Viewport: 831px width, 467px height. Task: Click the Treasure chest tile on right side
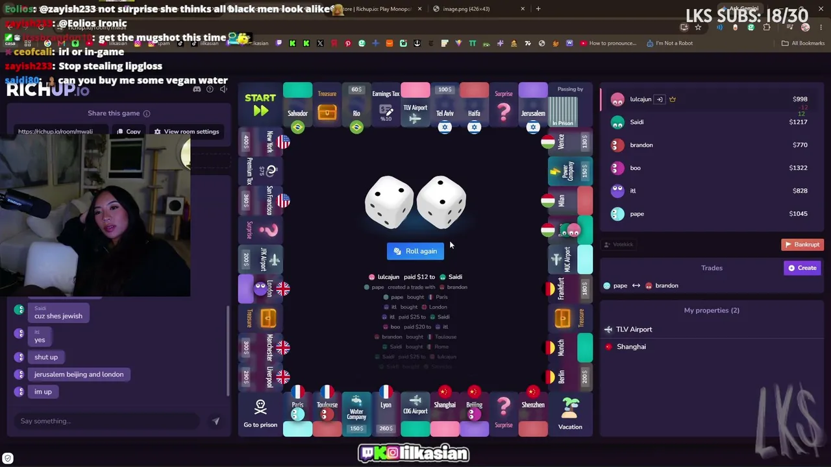click(x=569, y=318)
